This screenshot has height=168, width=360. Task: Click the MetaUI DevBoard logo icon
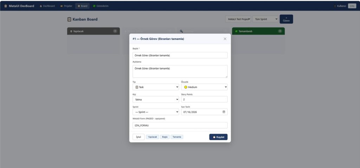pos(6,6)
